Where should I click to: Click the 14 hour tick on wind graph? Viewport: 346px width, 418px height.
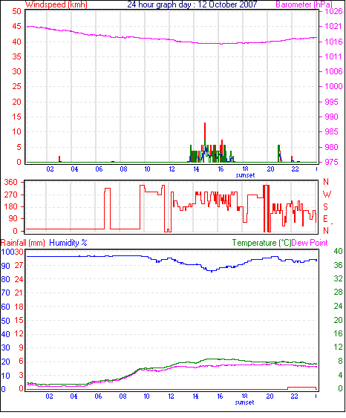[196, 169]
